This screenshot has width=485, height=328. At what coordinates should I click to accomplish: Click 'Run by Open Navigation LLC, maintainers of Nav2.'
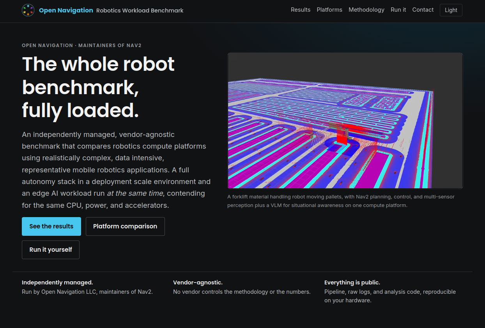87,292
